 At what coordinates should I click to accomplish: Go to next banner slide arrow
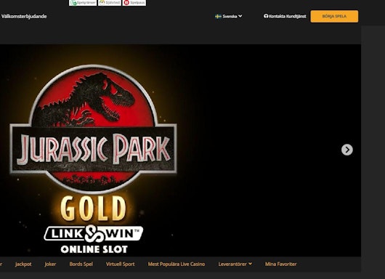pos(347,150)
